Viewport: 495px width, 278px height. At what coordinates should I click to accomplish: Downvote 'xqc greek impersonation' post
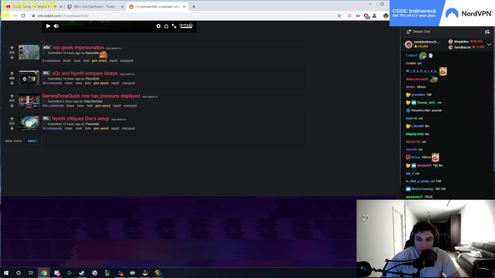point(12,57)
